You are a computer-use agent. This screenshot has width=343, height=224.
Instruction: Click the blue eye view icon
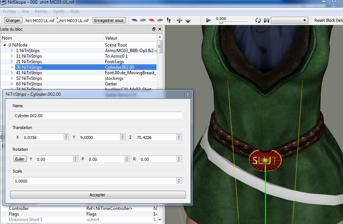134,20
